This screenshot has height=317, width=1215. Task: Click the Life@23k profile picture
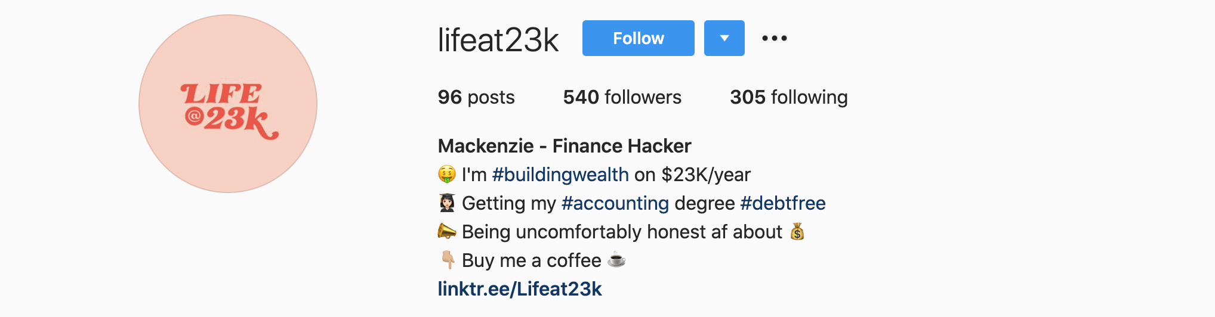click(228, 104)
